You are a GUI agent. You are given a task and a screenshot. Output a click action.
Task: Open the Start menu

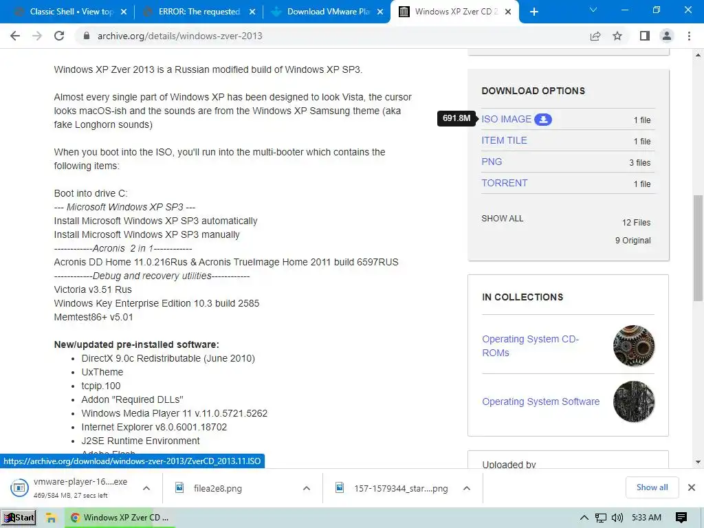[x=19, y=518]
